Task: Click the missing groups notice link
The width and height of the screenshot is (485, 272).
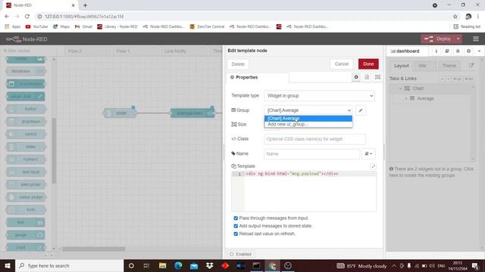Action: 431,172
